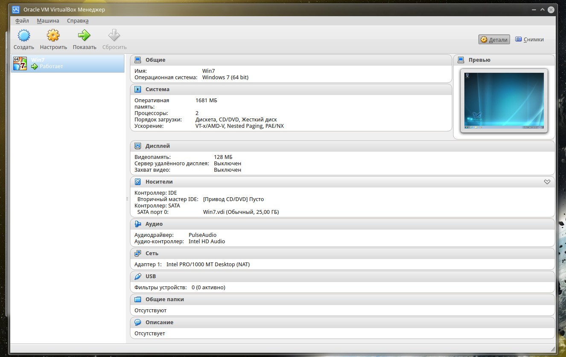Click the USB section icon
Image resolution: width=566 pixels, height=357 pixels.
pyautogui.click(x=138, y=276)
